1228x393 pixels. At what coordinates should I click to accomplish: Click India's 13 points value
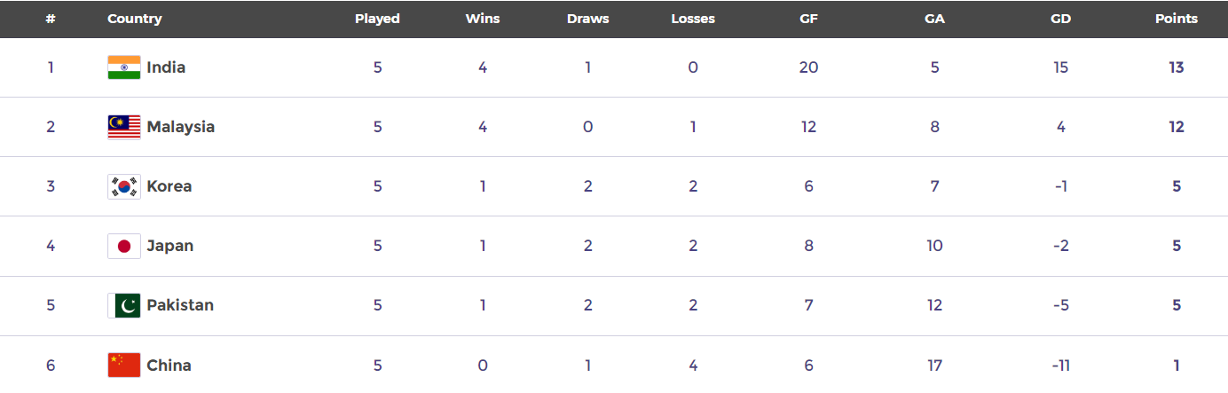pos(1177,67)
